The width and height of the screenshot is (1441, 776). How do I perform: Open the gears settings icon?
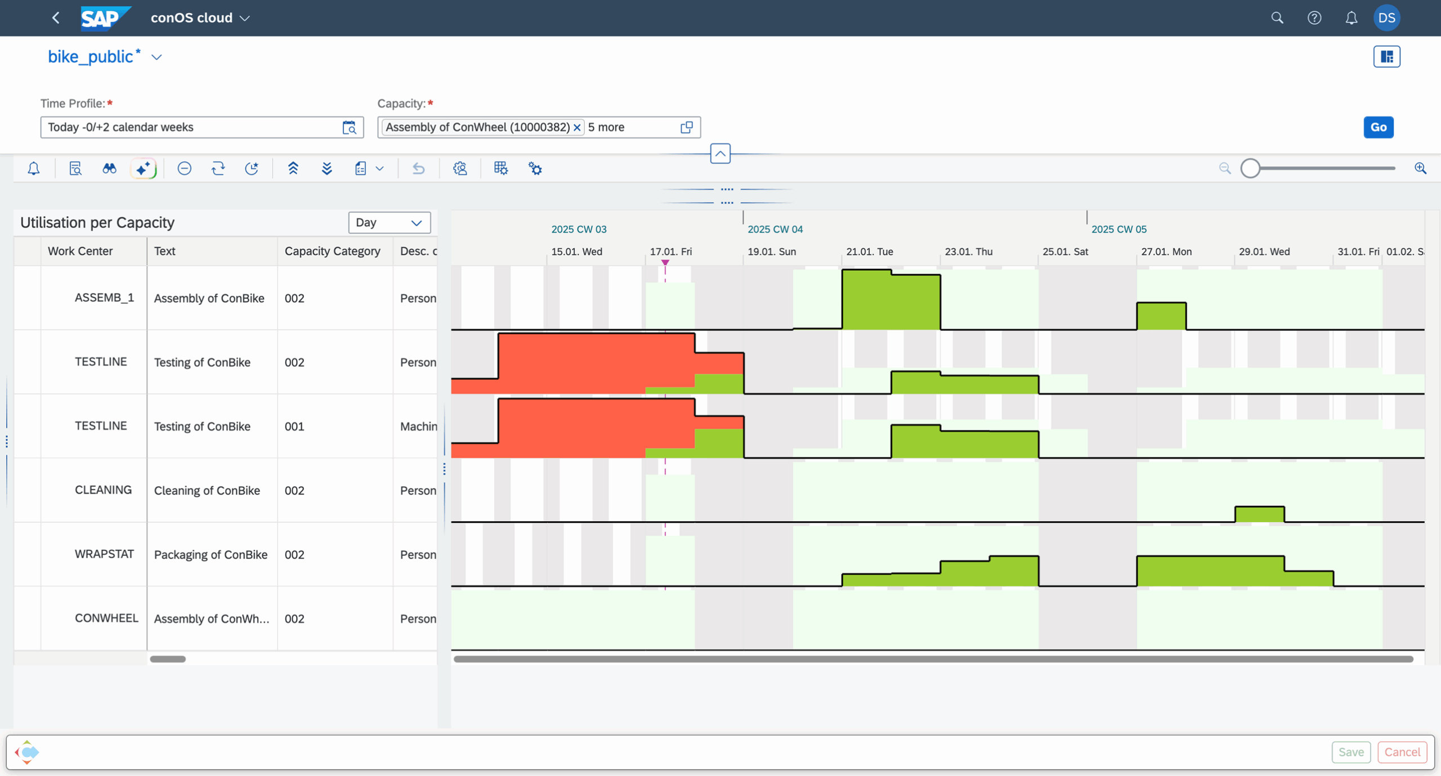[x=535, y=168]
